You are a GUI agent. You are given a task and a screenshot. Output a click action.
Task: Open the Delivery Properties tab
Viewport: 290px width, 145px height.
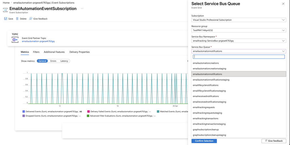[80, 52]
